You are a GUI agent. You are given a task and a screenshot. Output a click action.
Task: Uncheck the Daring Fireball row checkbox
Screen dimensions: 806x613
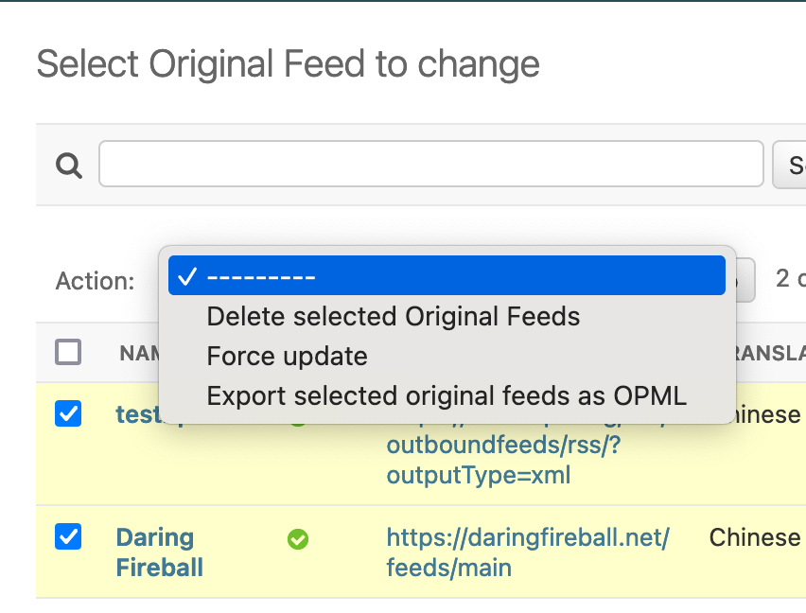(68, 537)
